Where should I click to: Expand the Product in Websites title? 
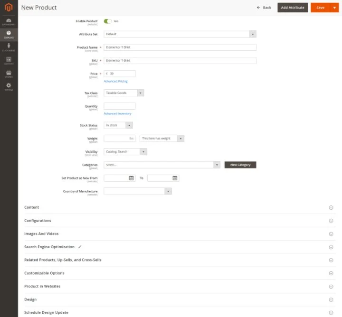[x=42, y=286]
